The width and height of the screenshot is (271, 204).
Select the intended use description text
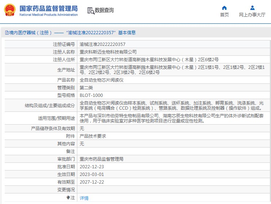[172, 118]
